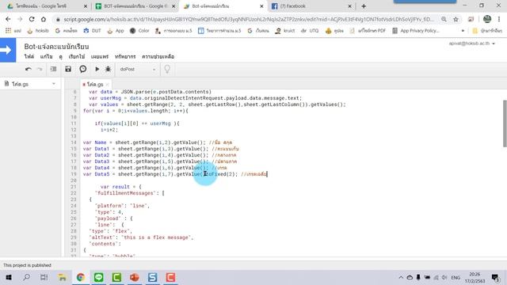Click the "fulfillmentMessages" code line
Viewport: 507px width, 285px height.
(x=129, y=193)
